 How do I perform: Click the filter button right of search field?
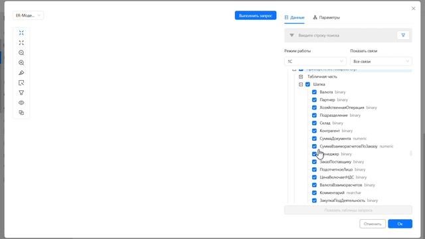(x=403, y=35)
